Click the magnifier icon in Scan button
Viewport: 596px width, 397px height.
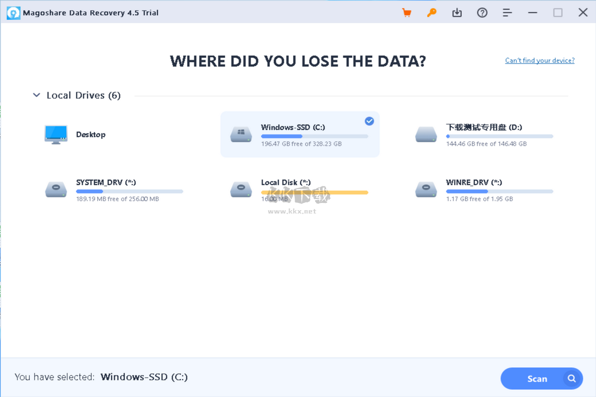tap(571, 378)
